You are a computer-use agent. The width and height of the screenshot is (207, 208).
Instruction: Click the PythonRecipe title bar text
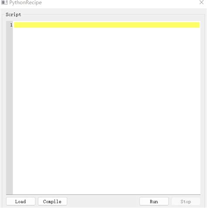25,2
